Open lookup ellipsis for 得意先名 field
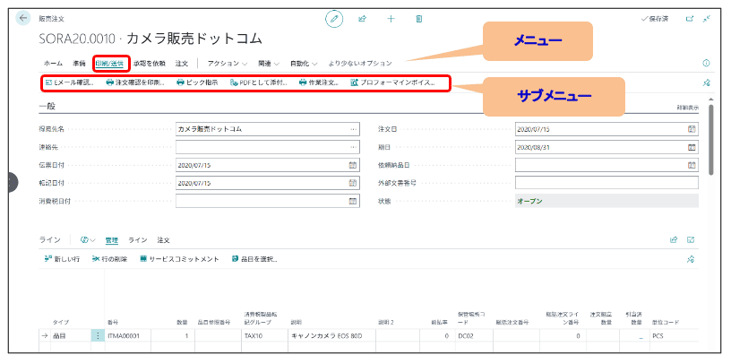 pyautogui.click(x=353, y=129)
